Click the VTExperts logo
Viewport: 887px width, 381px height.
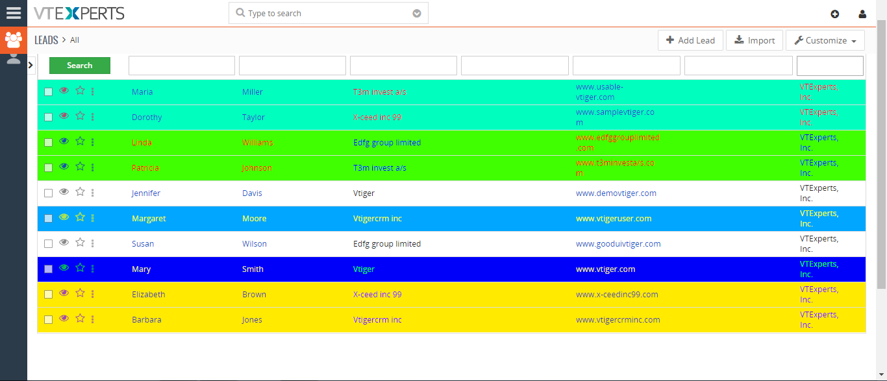[79, 13]
